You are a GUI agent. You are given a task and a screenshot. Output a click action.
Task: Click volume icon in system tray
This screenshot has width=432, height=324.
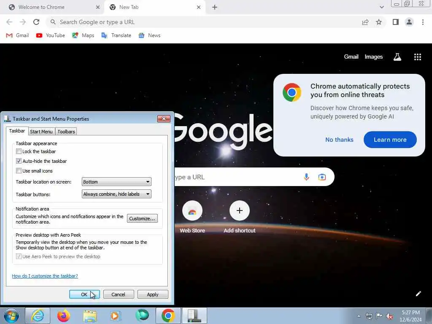pos(389,316)
